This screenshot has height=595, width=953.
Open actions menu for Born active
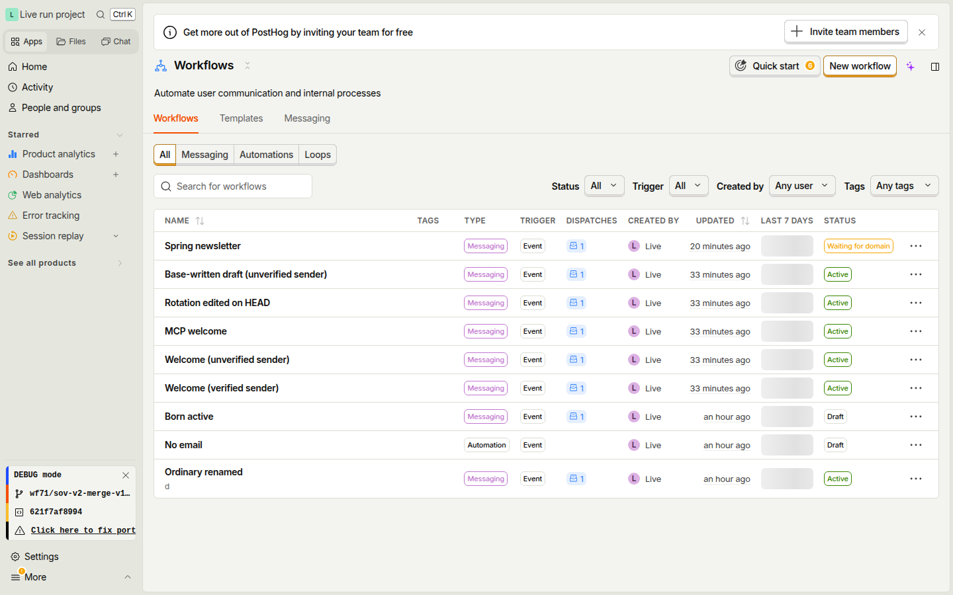tap(916, 416)
